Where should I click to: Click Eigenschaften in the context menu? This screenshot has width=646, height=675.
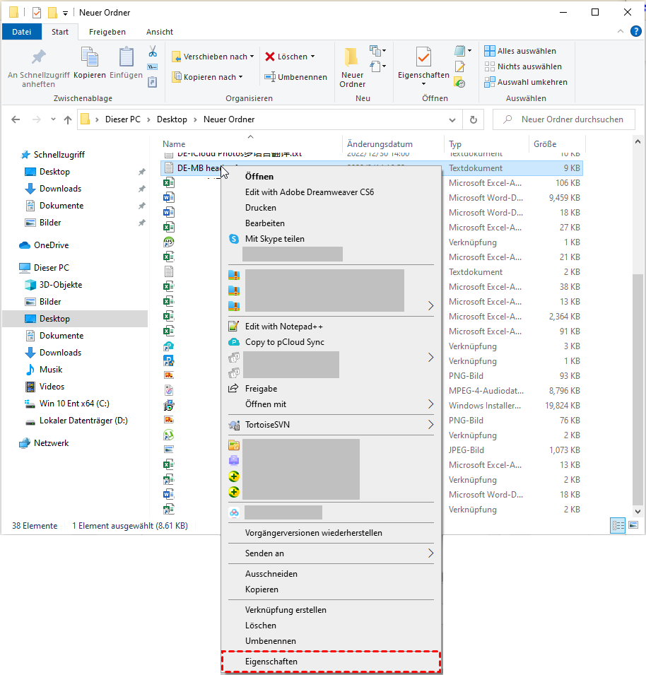[331, 662]
